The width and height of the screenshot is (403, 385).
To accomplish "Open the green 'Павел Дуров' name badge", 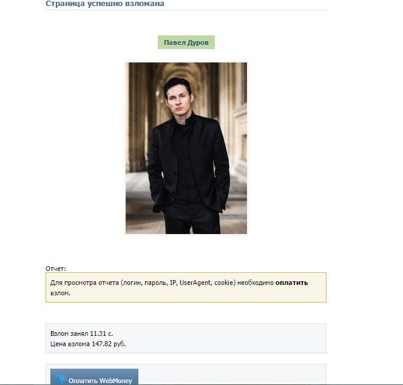I will point(186,42).
